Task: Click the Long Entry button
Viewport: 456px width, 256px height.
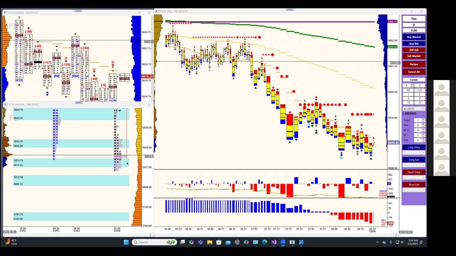Action: pyautogui.click(x=414, y=147)
